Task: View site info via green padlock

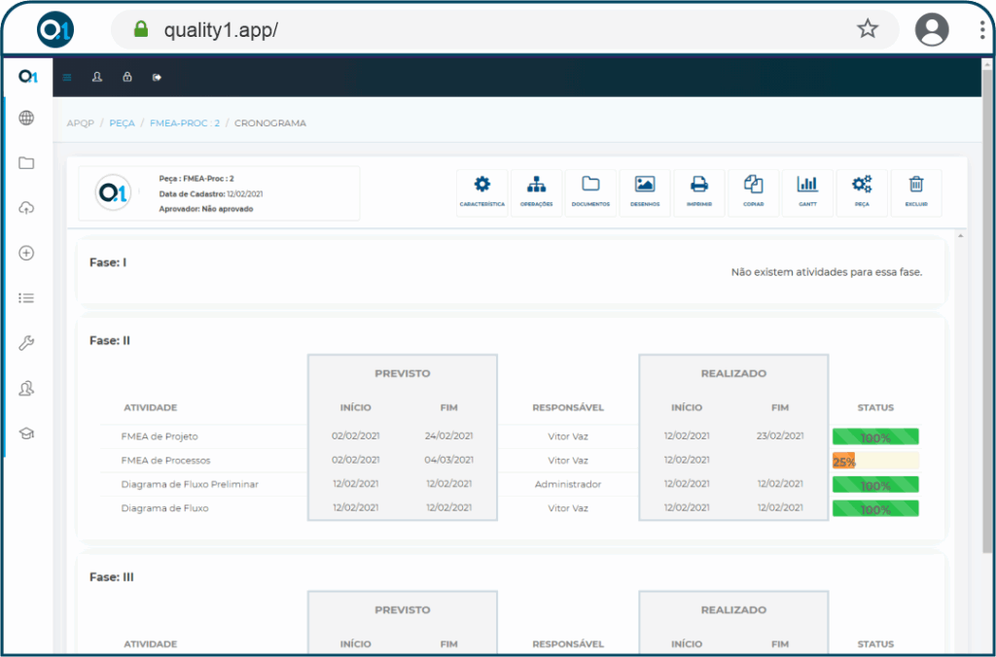Action: click(x=141, y=29)
